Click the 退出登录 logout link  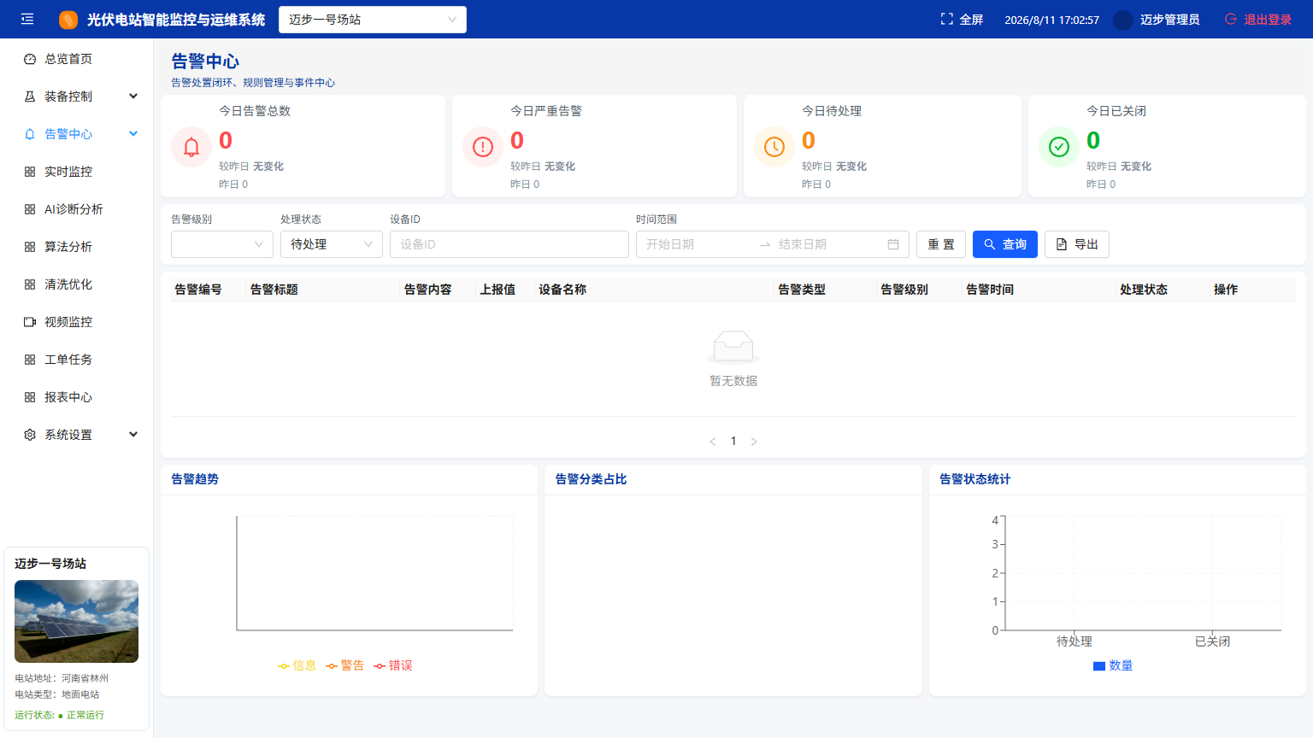[x=1258, y=20]
